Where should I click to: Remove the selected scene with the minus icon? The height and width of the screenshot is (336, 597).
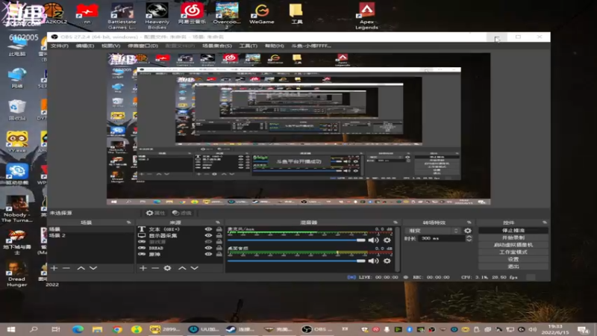pyautogui.click(x=66, y=268)
